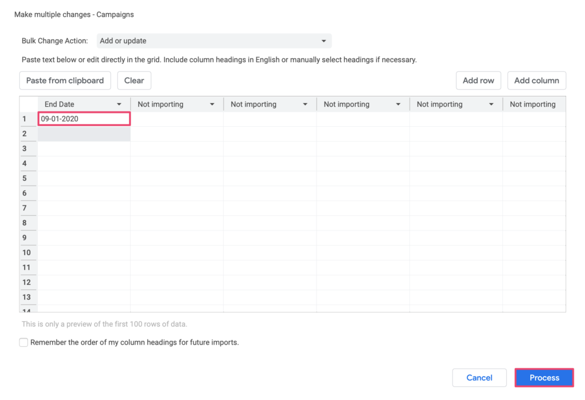Viewport: 585px width, 400px height.
Task: Process the bulk changes
Action: click(543, 377)
